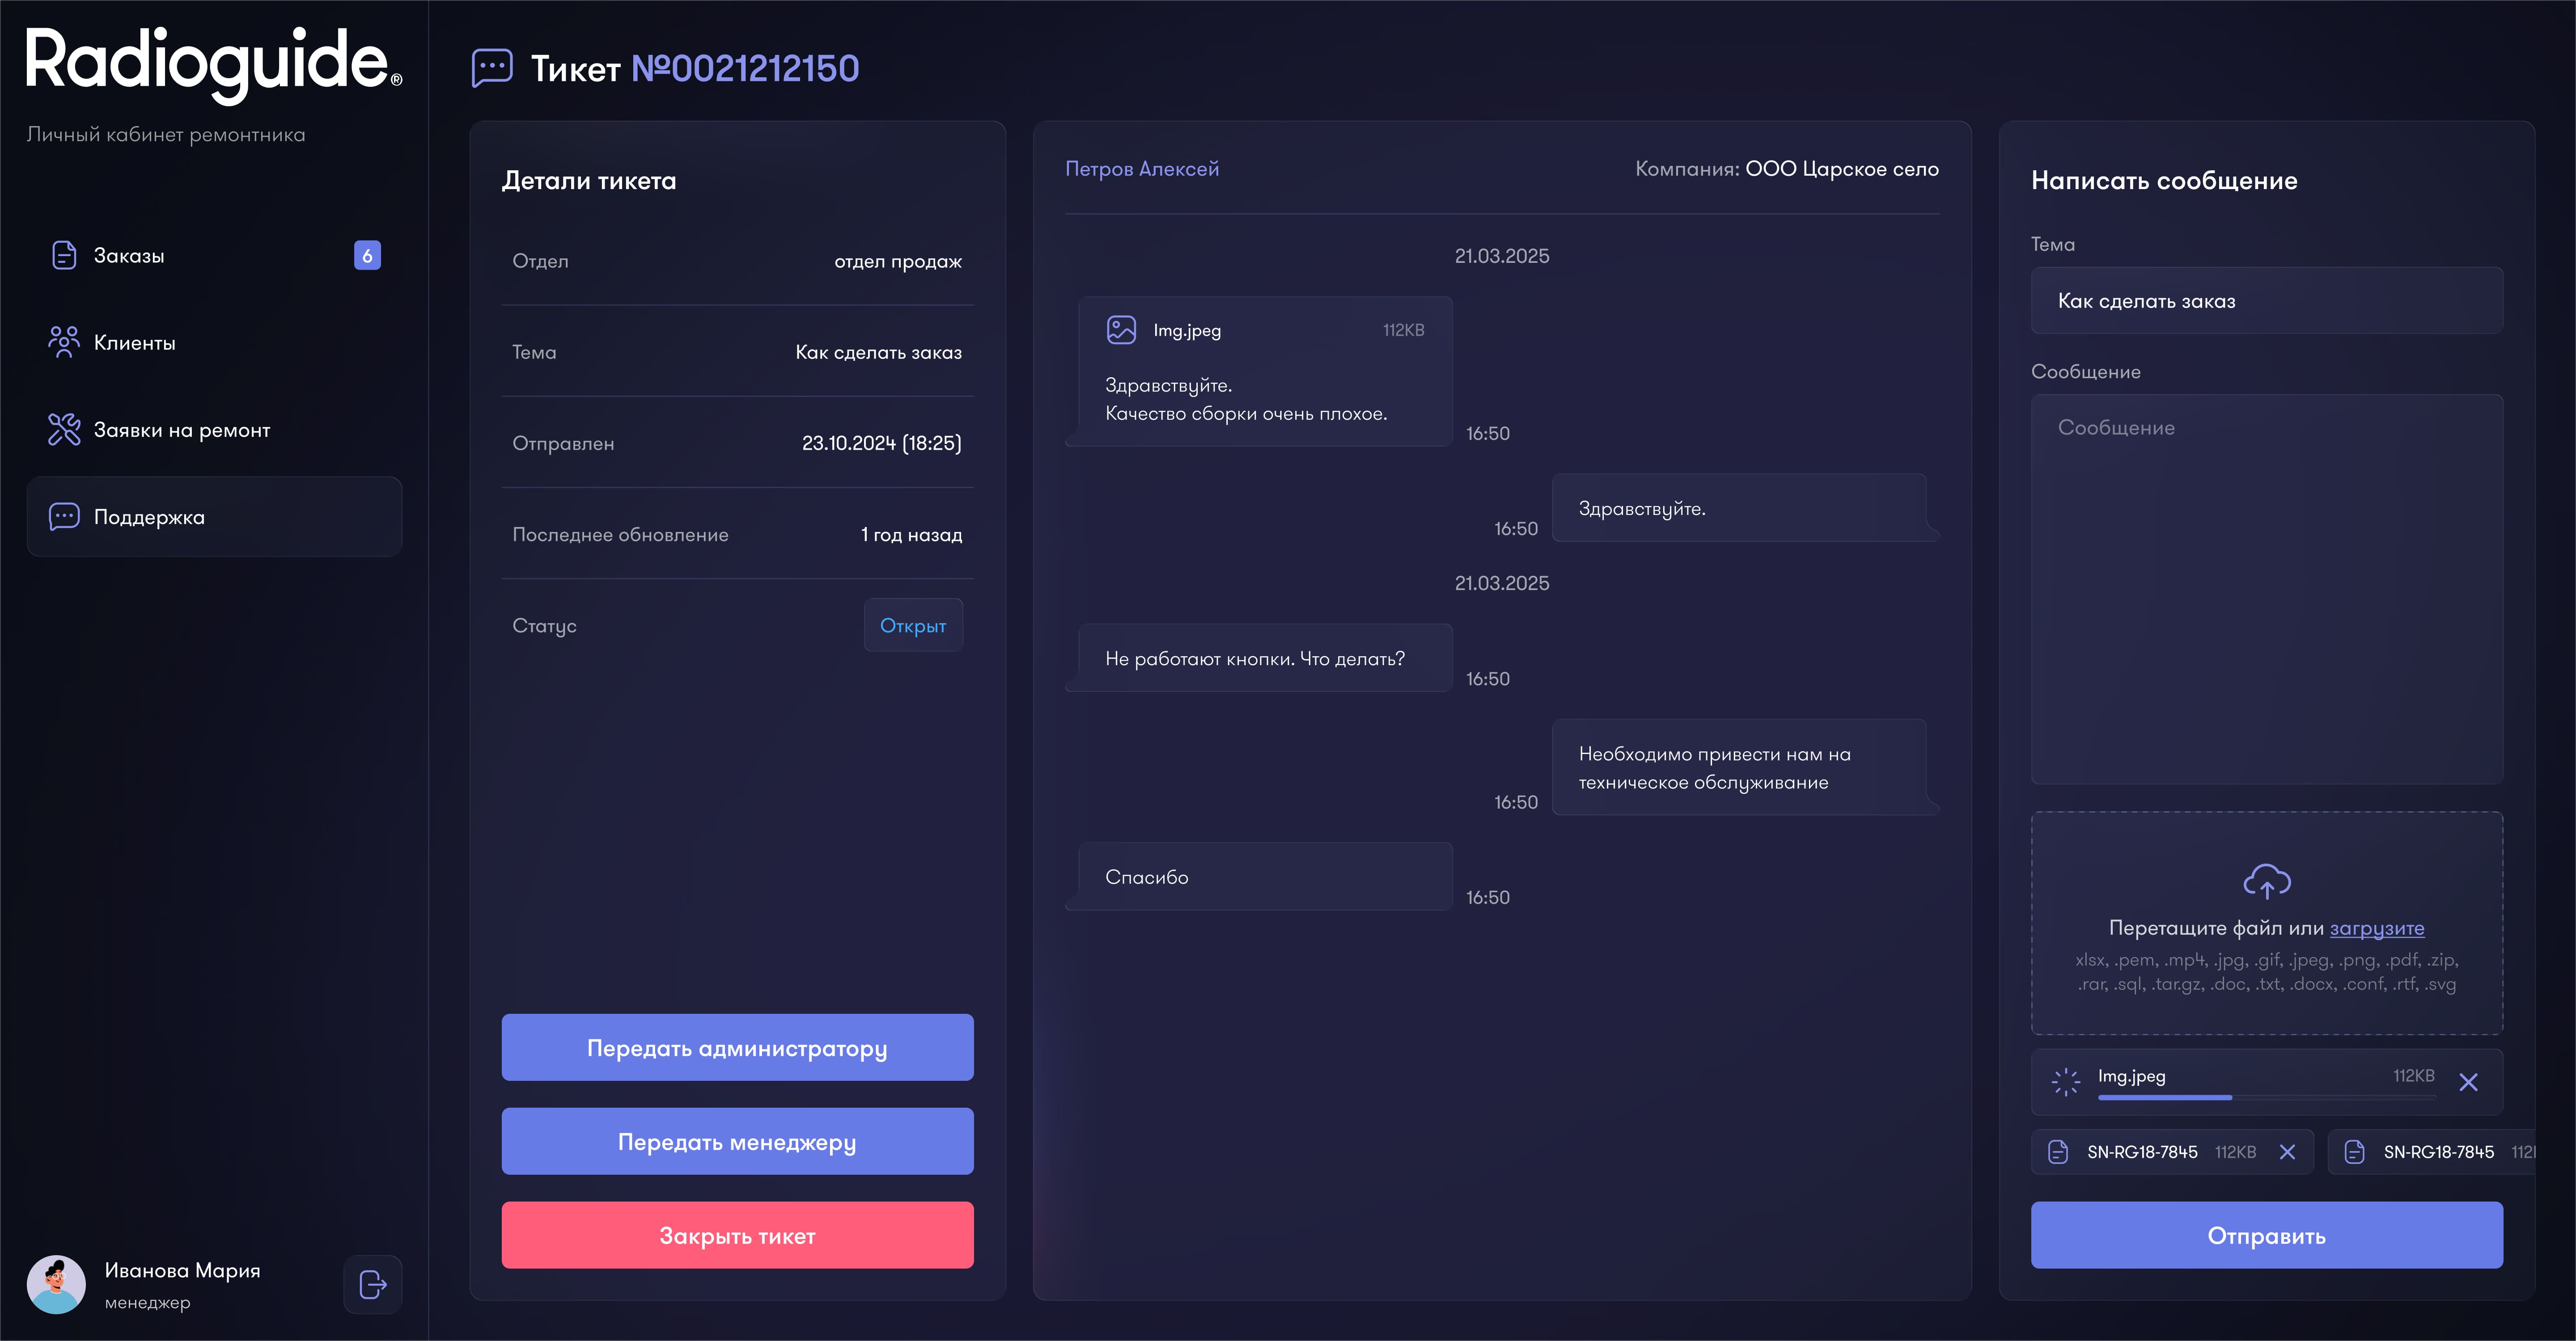Click ticket number №0021212150

click(745, 68)
